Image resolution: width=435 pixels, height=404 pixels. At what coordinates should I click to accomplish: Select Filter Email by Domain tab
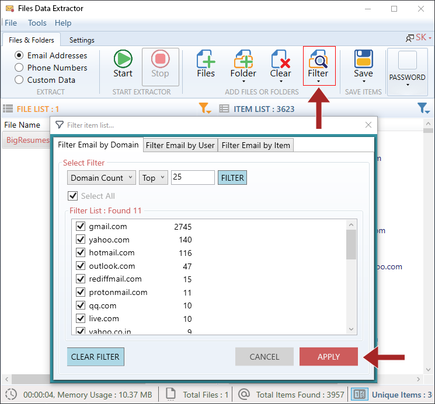tap(98, 145)
